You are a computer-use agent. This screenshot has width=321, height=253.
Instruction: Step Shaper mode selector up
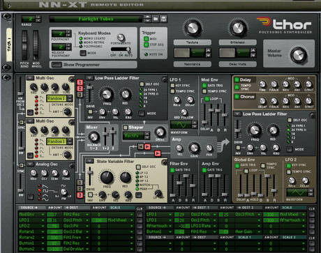point(147,134)
